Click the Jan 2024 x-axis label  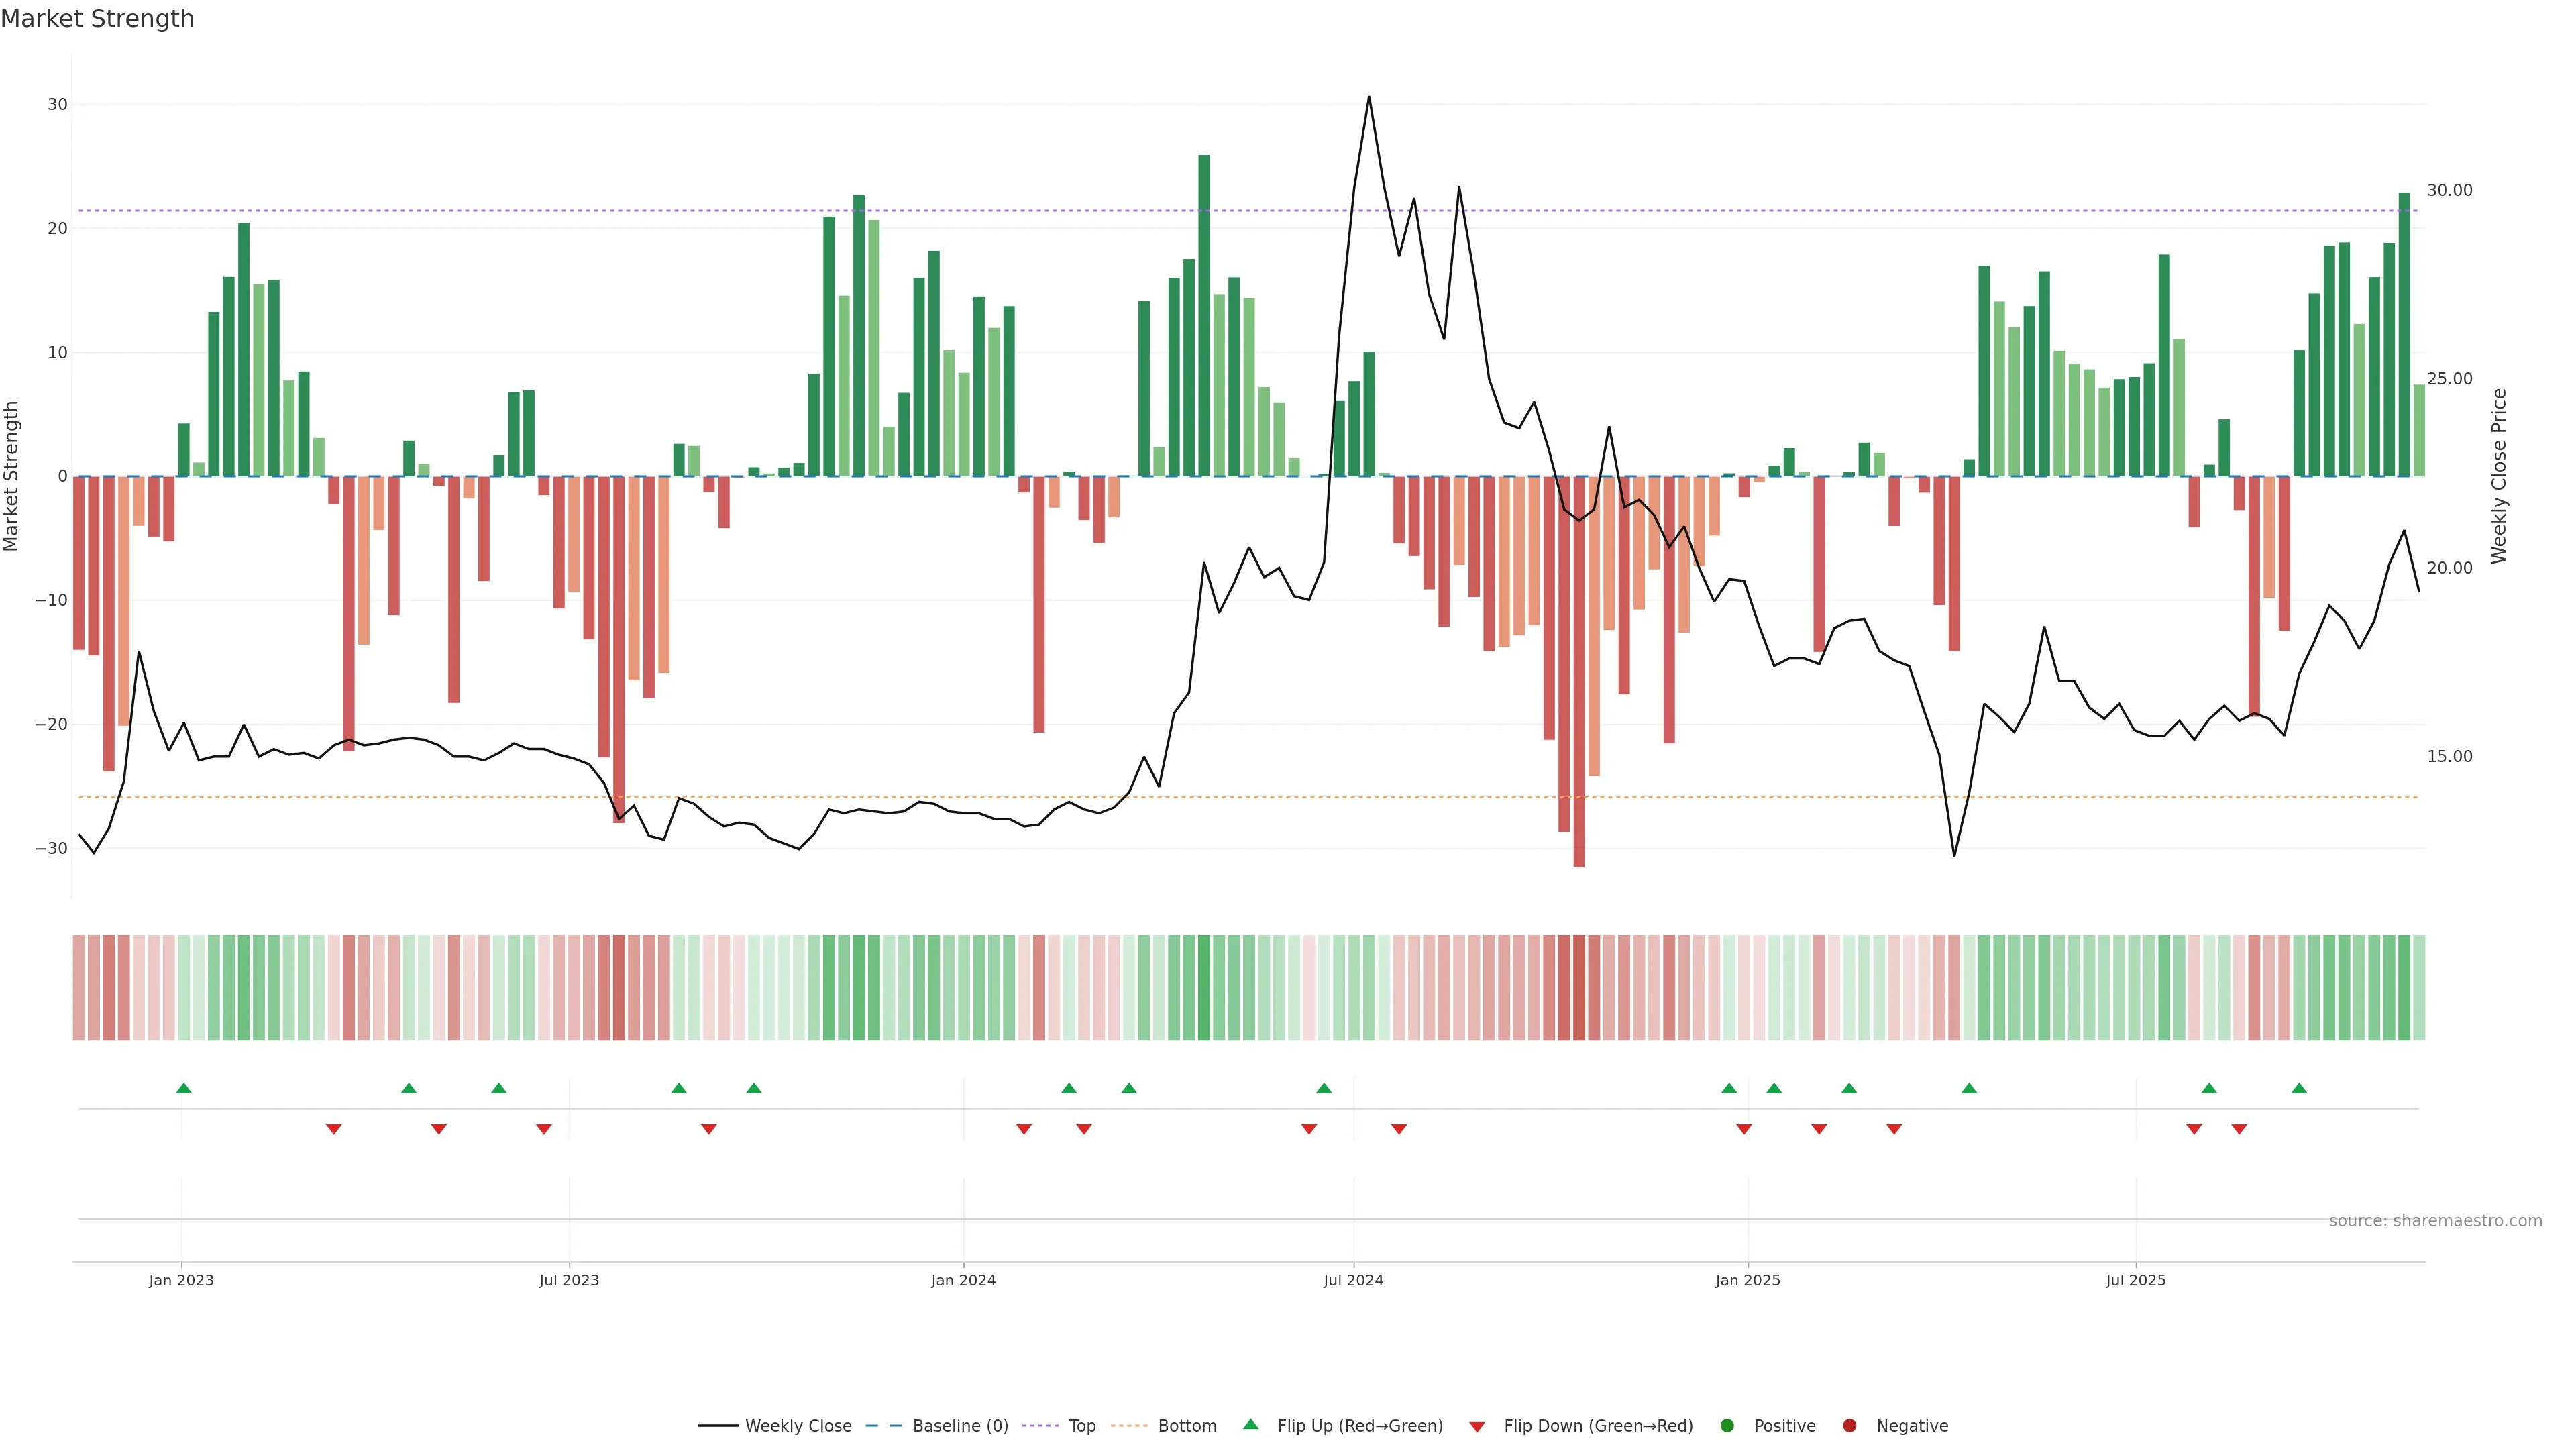point(963,1280)
